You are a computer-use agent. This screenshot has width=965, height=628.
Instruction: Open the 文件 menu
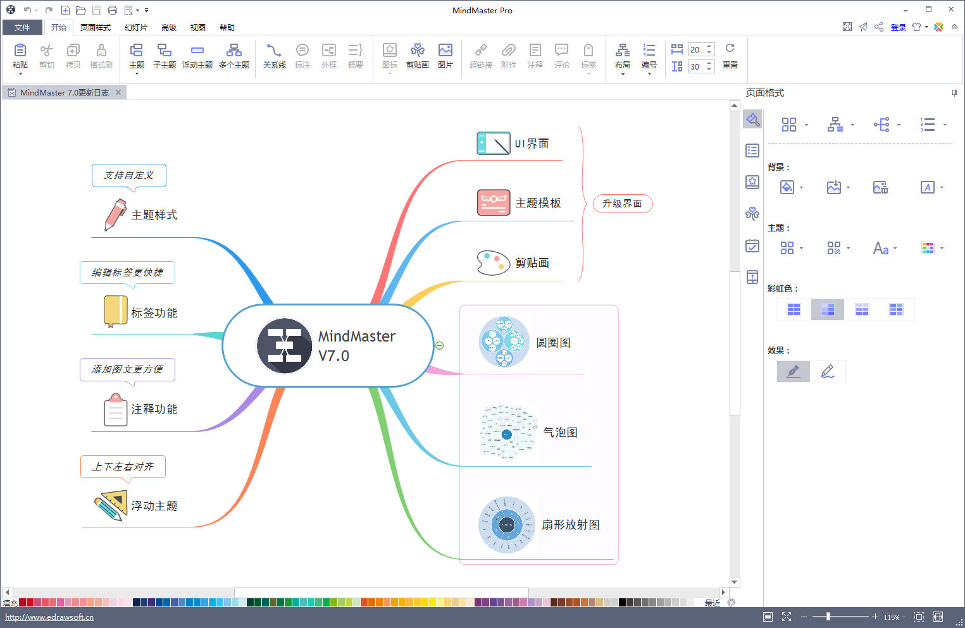click(22, 28)
